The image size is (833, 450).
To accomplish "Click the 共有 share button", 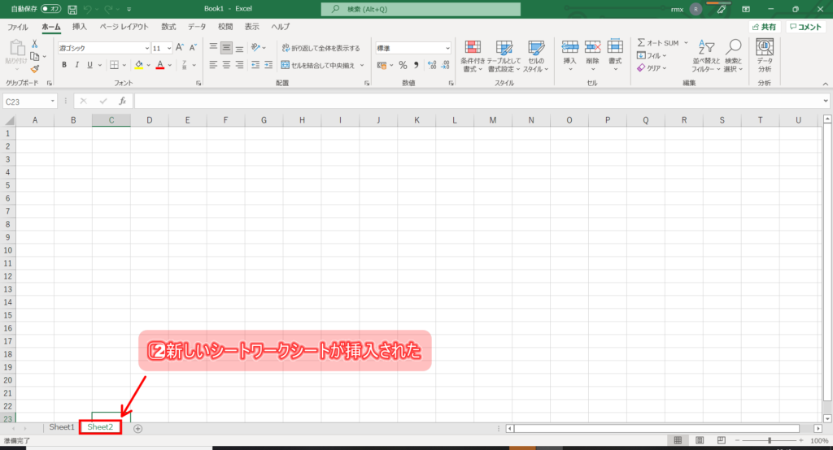I will [764, 27].
